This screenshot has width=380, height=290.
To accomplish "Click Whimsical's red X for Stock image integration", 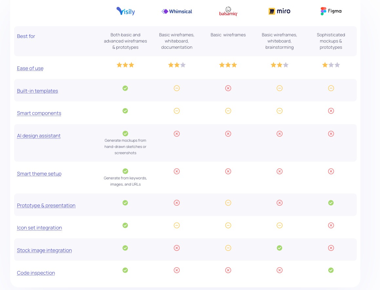I will point(177,248).
